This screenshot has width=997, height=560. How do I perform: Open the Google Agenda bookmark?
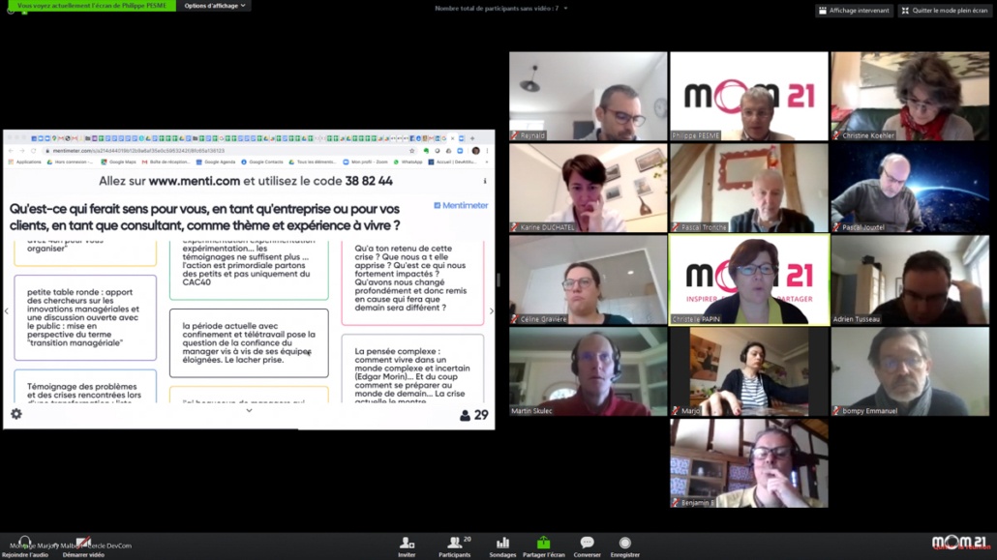(216, 162)
